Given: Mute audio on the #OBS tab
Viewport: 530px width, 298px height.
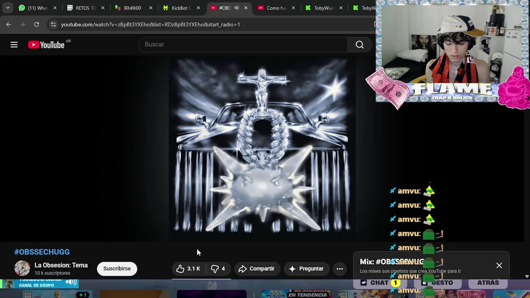Looking at the screenshot, I should tap(236, 8).
